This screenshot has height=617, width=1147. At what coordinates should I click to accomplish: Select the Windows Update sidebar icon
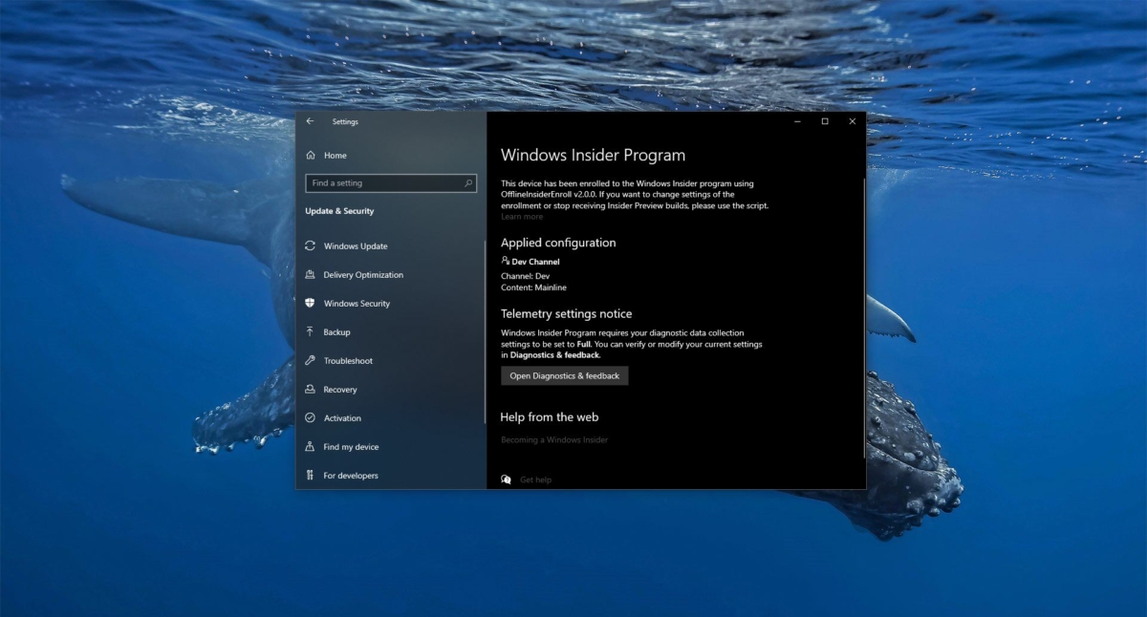[x=310, y=245]
